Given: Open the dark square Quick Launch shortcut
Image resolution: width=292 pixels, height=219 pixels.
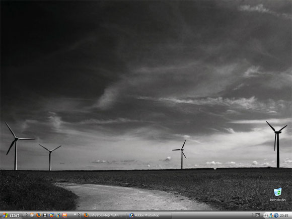Looking at the screenshot, I should tap(45, 215).
